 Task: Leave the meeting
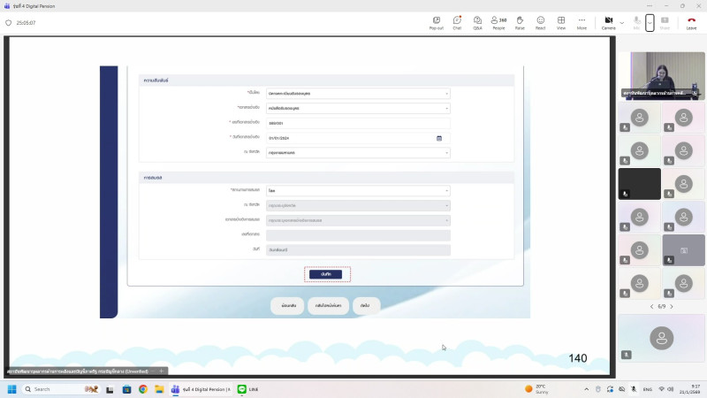691,22
